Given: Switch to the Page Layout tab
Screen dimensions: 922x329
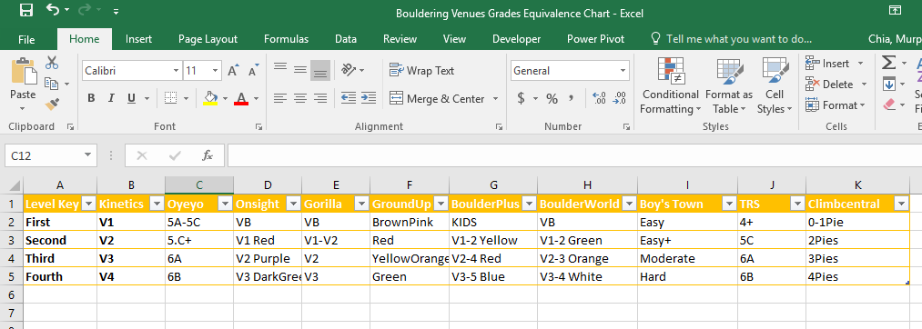Looking at the screenshot, I should pyautogui.click(x=208, y=39).
